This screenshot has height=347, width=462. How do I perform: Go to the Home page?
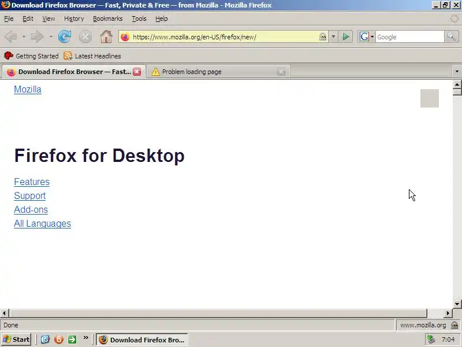(x=106, y=37)
